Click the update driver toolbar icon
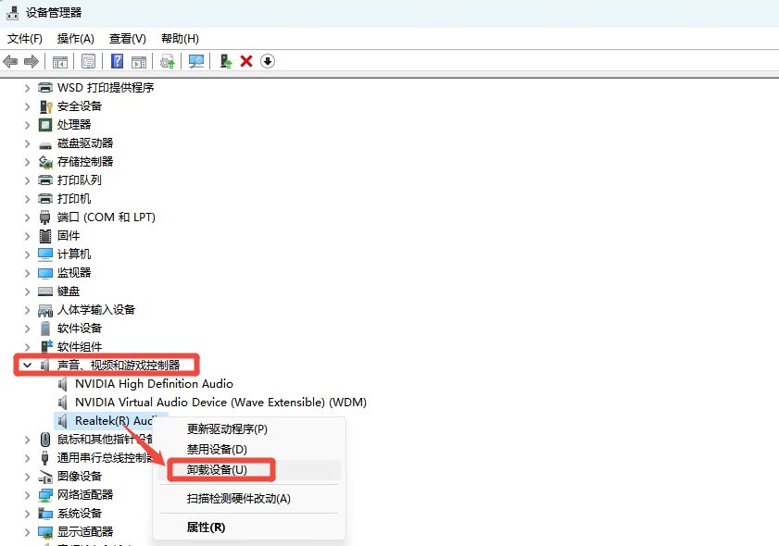 168,62
